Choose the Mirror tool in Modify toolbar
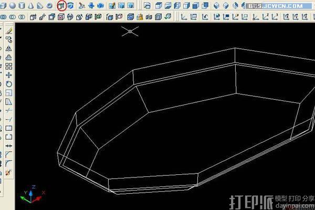 click(9, 48)
